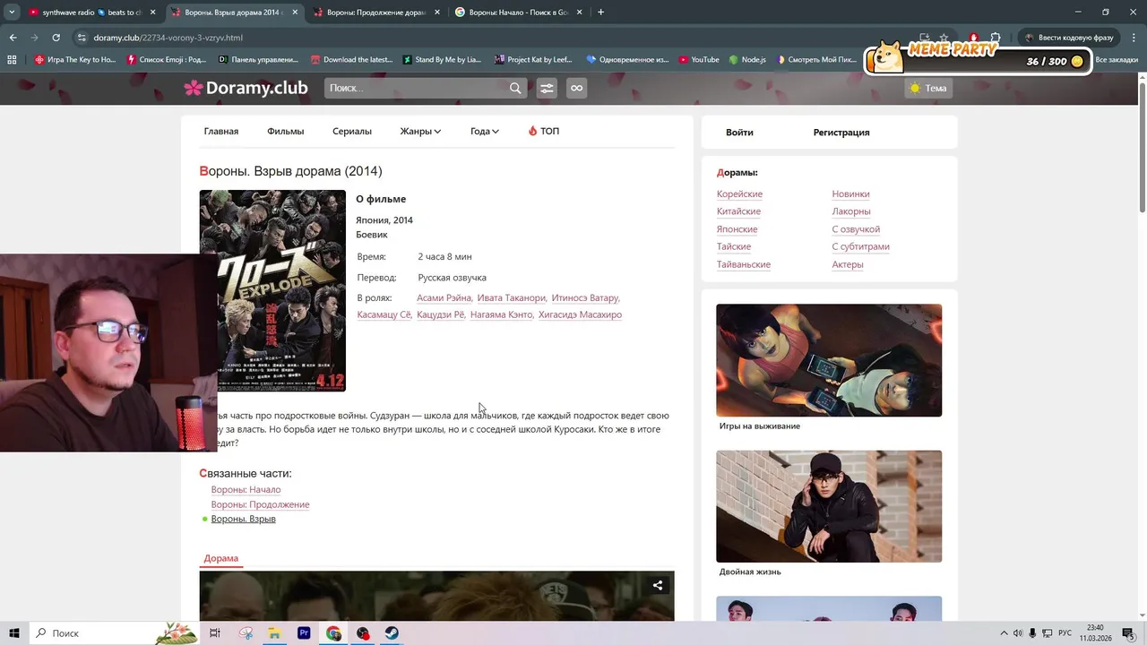This screenshot has width=1147, height=645.
Task: Open the Китайские doramas link
Action: click(738, 211)
